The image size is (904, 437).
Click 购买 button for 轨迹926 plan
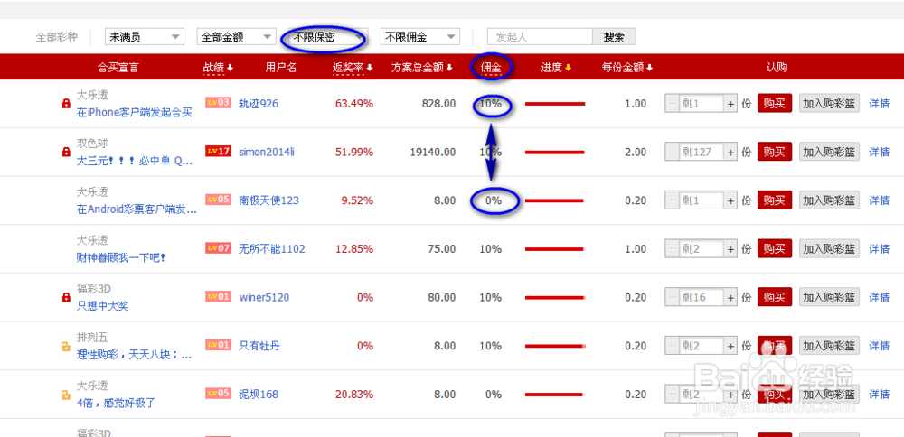click(x=775, y=104)
